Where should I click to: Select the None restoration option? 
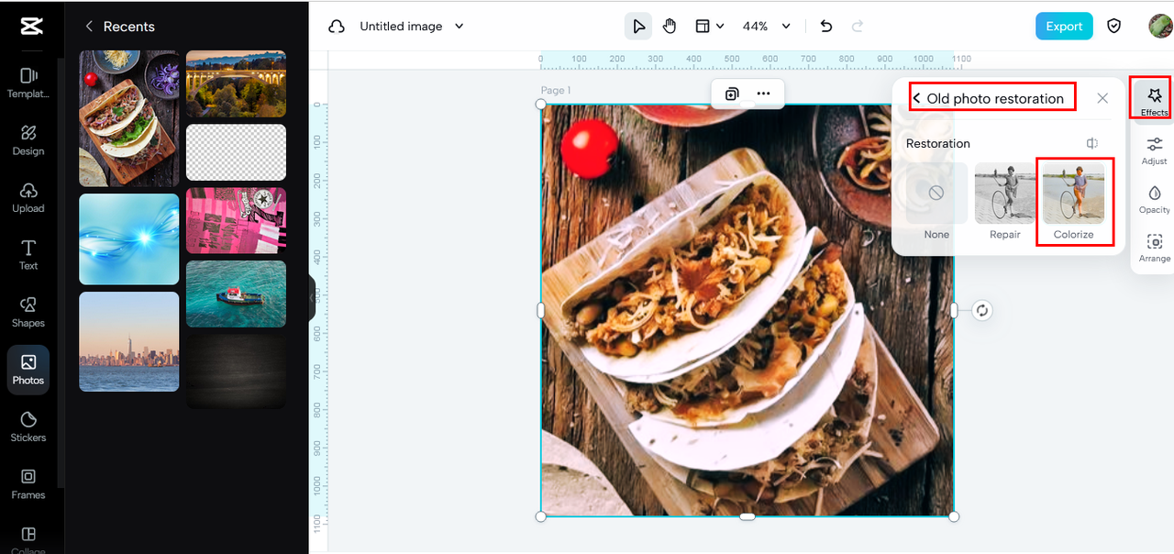936,201
